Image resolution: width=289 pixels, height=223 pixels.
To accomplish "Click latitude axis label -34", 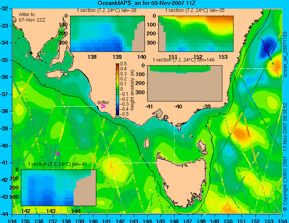I will click(4, 43).
